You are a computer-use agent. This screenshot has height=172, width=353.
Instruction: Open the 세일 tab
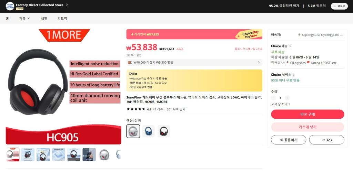[x=44, y=19]
